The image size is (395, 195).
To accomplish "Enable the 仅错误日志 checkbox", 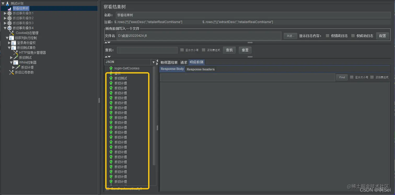I will click(x=327, y=36).
